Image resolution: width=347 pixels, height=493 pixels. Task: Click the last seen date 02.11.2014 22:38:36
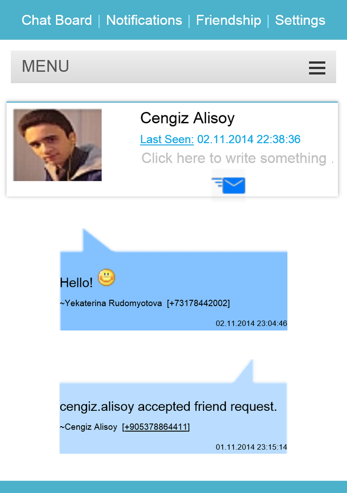pyautogui.click(x=249, y=139)
